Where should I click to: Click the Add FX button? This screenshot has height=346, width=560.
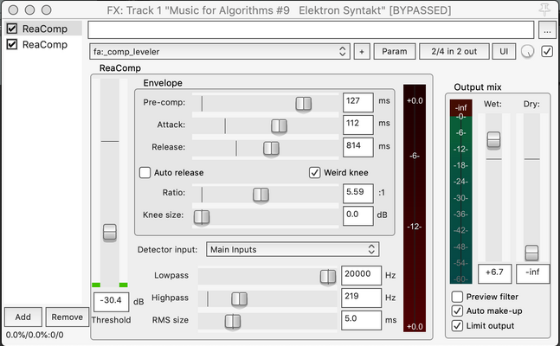pos(23,317)
